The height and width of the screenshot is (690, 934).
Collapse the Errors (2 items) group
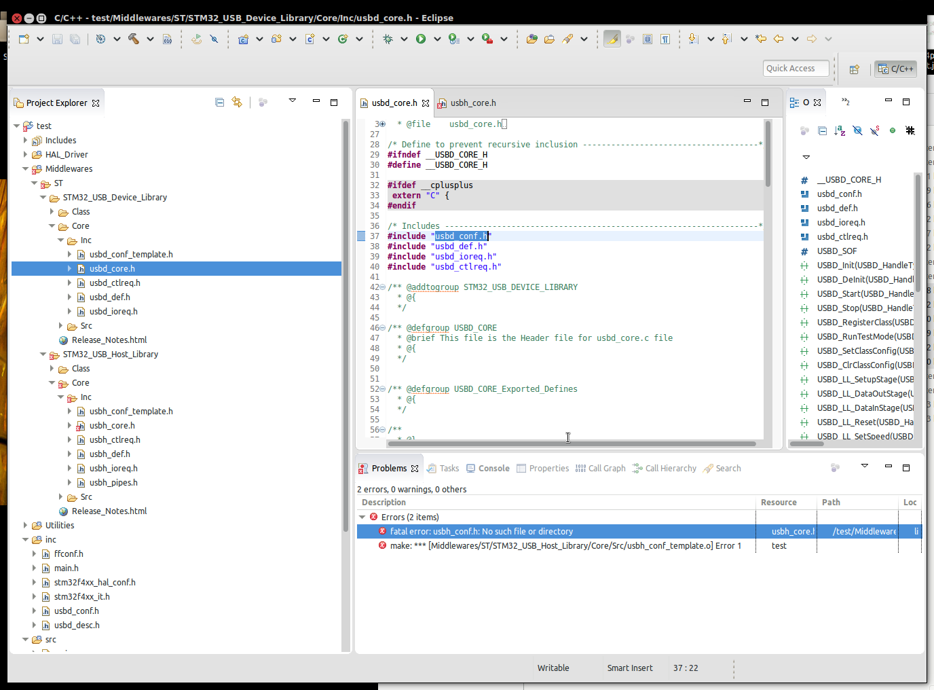pos(362,517)
